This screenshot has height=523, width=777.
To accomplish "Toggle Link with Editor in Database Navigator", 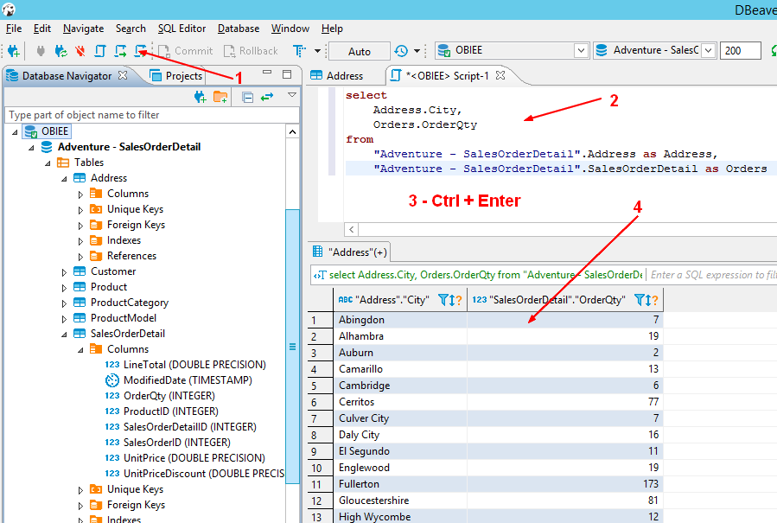I will [266, 97].
